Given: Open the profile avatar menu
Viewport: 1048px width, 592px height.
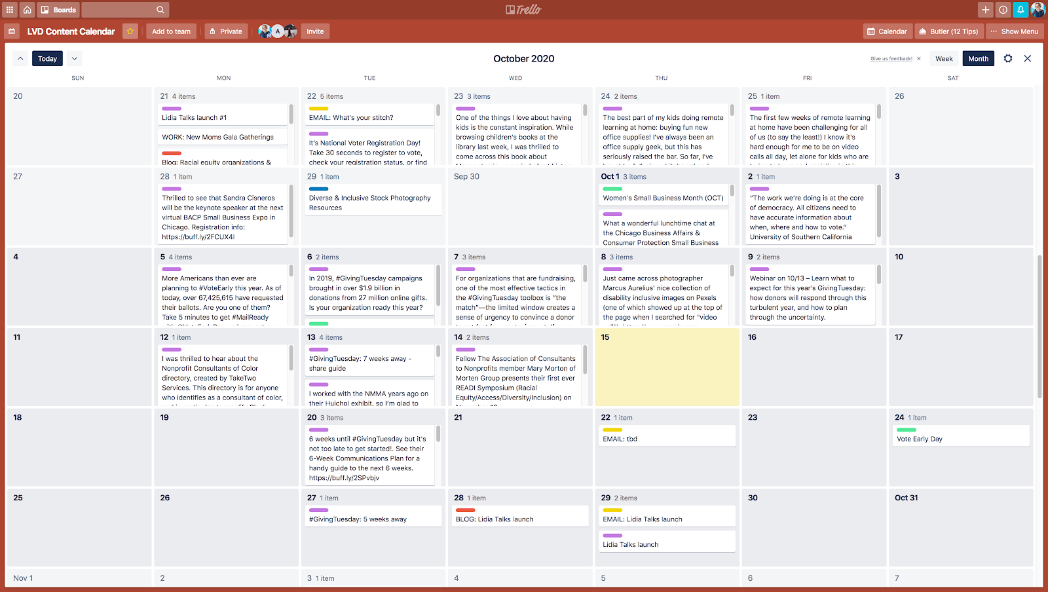Looking at the screenshot, I should coord(1038,10).
